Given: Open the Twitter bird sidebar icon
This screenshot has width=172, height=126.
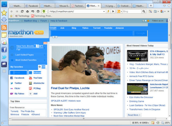Looking at the screenshot, I should coord(4,57).
